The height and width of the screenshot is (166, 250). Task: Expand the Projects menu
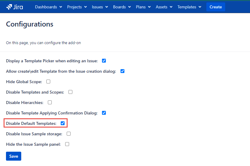[77, 7]
